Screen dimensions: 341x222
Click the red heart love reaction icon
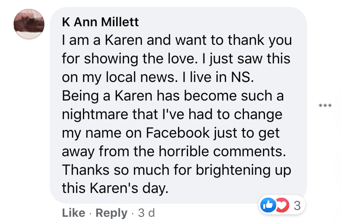point(283,205)
